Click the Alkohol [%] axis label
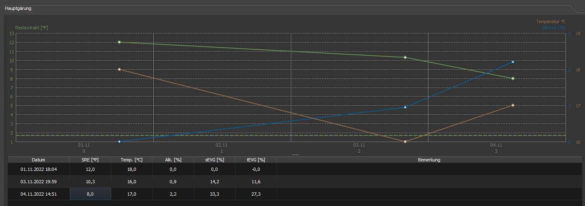 click(x=554, y=28)
